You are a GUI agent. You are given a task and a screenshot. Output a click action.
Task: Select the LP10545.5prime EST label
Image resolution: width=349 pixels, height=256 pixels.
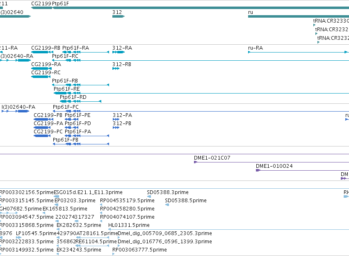[36, 233]
